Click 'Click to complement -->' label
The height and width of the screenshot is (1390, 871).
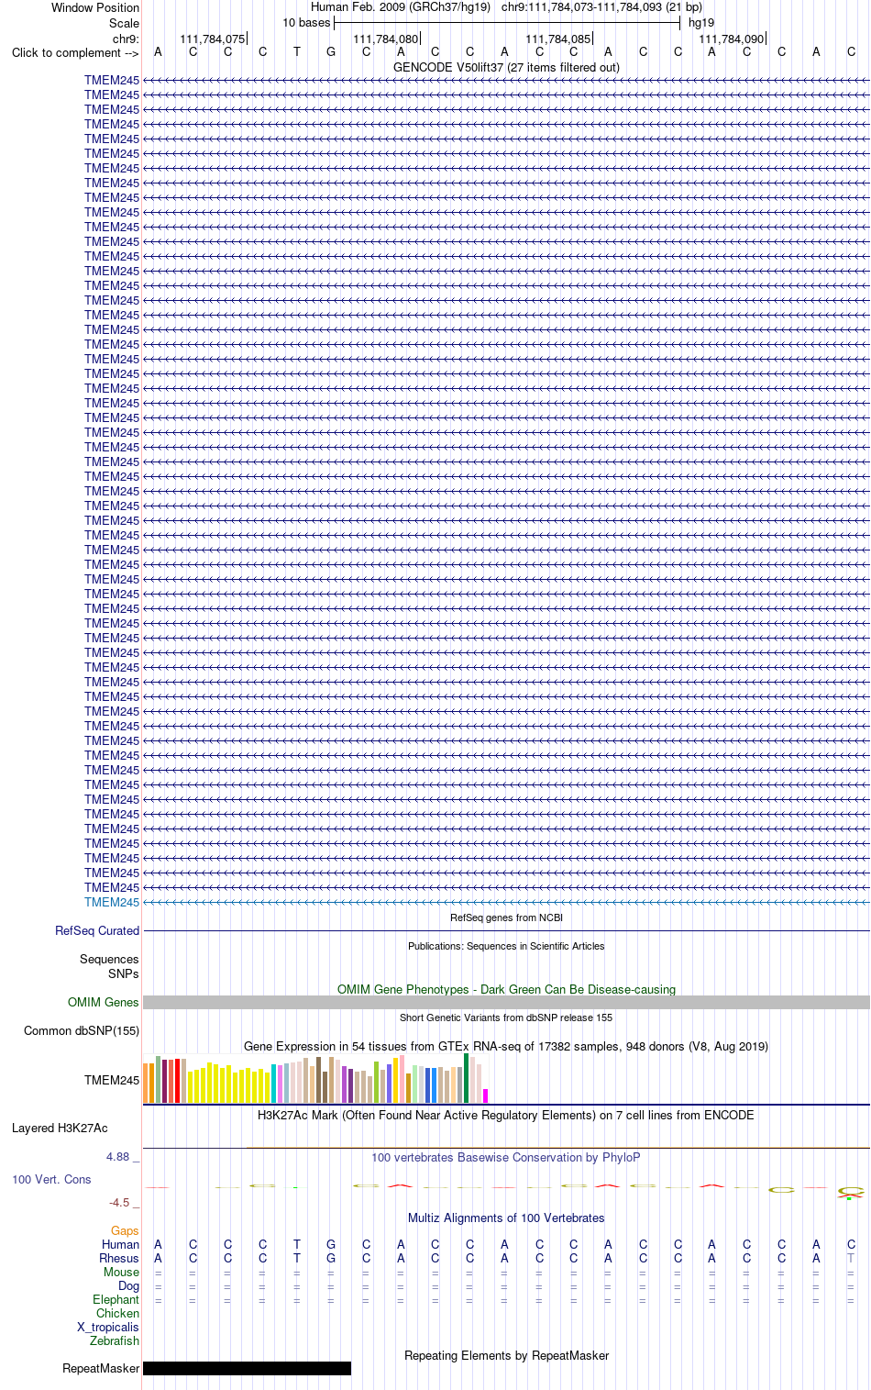coord(75,52)
